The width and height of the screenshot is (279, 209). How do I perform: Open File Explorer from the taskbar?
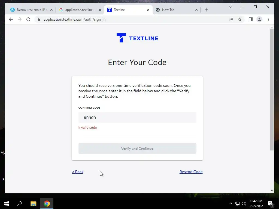33,204
